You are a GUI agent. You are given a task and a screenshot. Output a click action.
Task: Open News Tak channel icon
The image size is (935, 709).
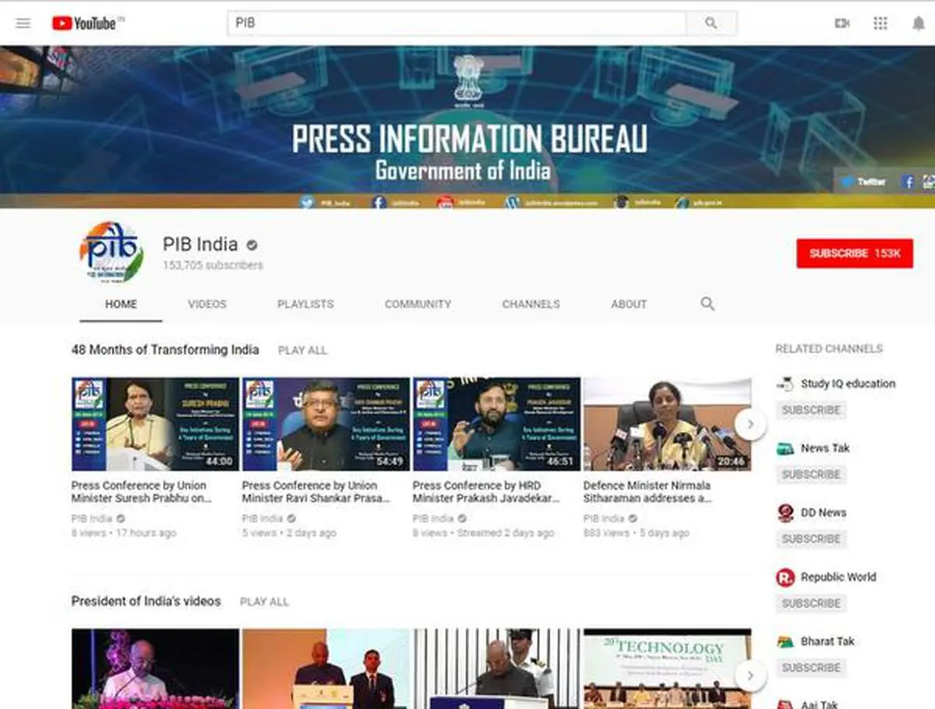coord(785,448)
